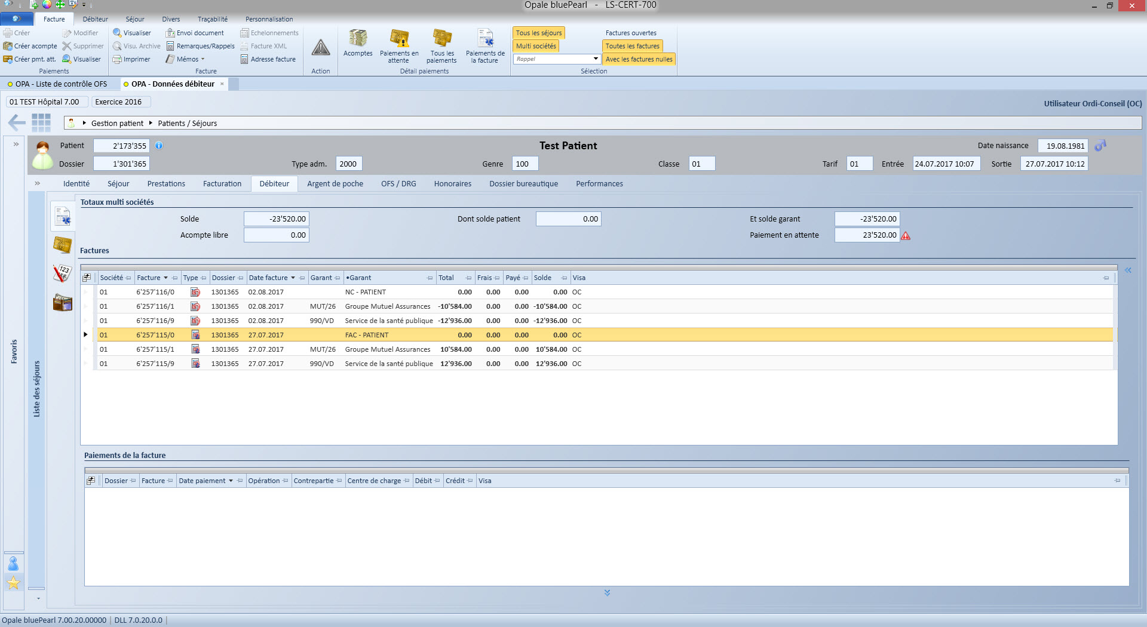The image size is (1147, 627).
Task: Click Imprimer in ribbon
Action: click(x=131, y=59)
